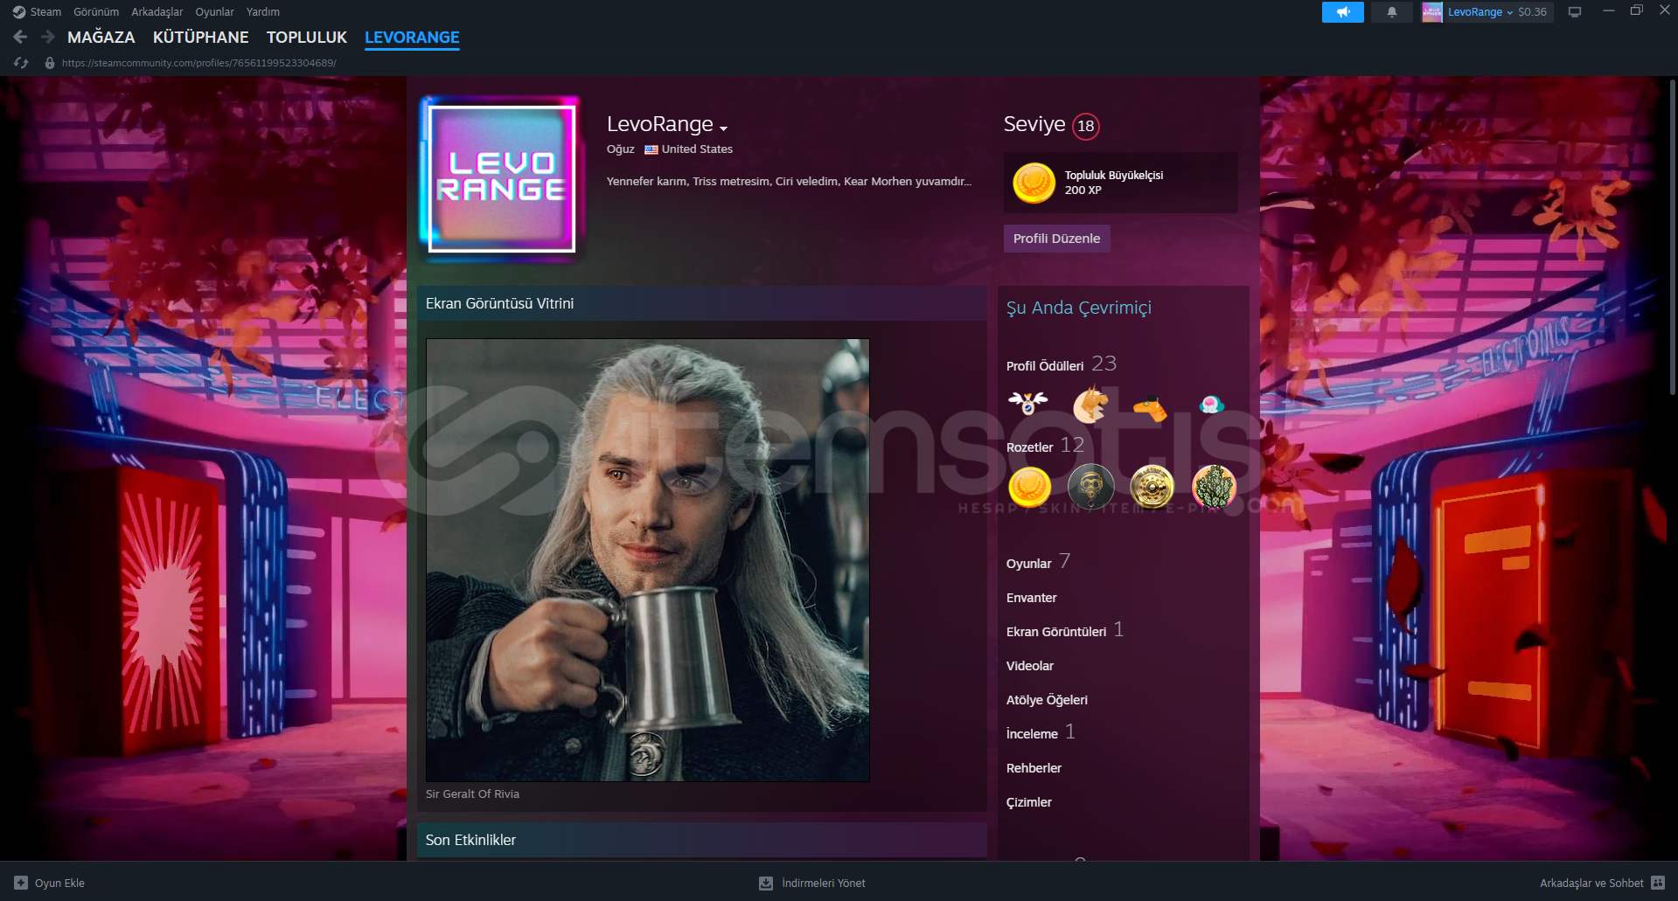
Task: Open Arkadaşlar ve Sohbet
Action: click(x=1591, y=883)
